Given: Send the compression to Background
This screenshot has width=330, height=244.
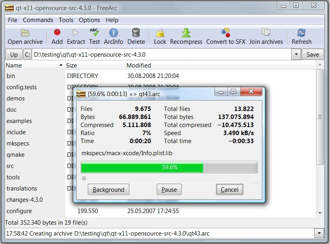Looking at the screenshot, I should tap(108, 190).
